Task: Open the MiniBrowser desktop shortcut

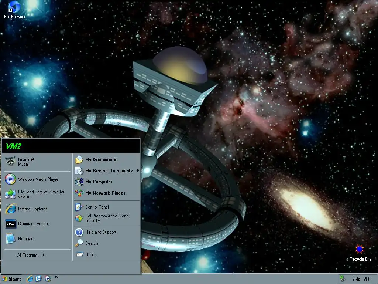Action: (x=14, y=10)
